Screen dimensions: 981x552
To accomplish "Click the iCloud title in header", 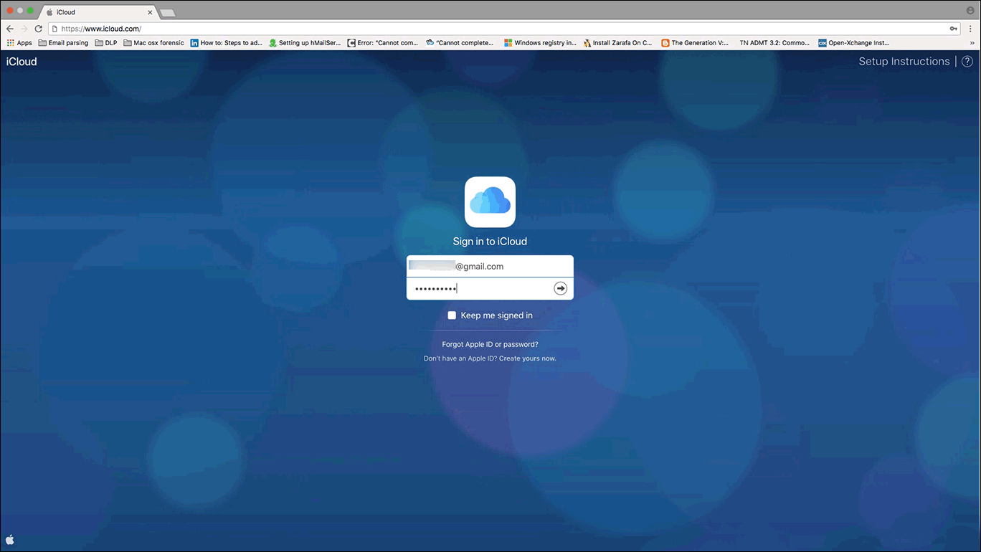I will [x=22, y=62].
